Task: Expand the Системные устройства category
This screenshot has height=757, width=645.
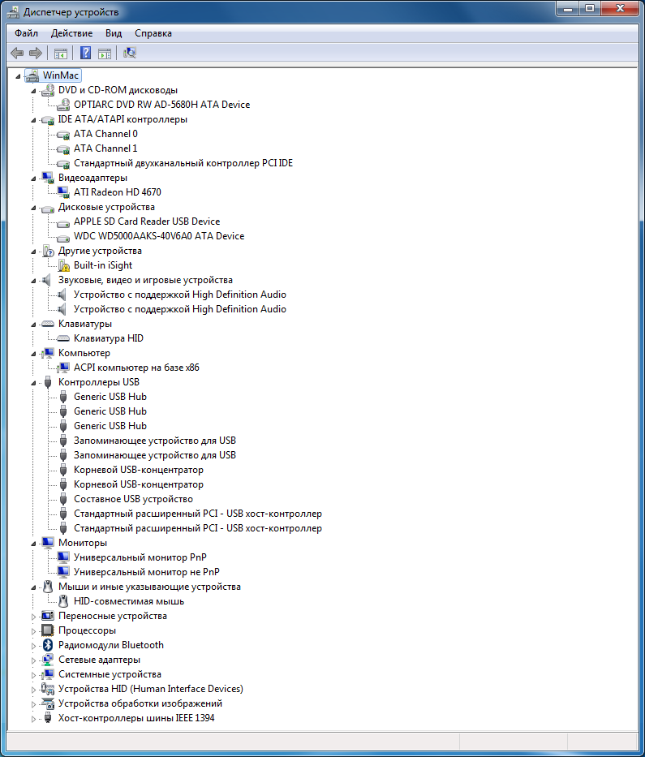Action: (x=33, y=675)
